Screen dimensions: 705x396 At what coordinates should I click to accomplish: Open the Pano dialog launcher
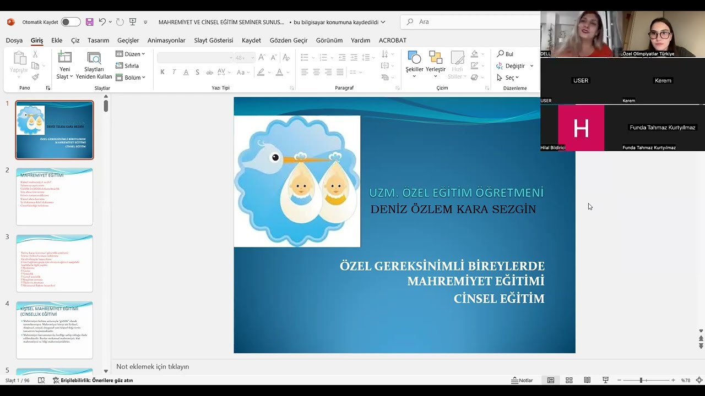point(48,88)
